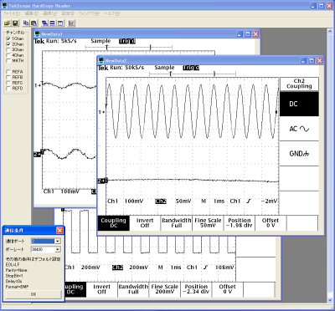This screenshot has width=335, height=311.
Task: Maximize the NewData1 window
Action: point(247,34)
